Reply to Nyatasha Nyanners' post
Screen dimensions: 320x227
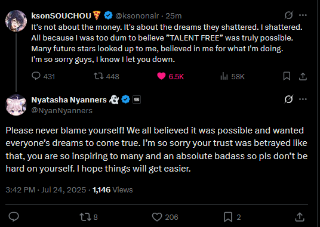pyautogui.click(x=14, y=217)
